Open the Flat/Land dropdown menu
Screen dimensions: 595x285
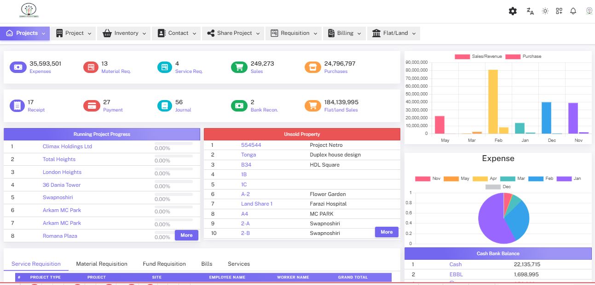pyautogui.click(x=393, y=33)
